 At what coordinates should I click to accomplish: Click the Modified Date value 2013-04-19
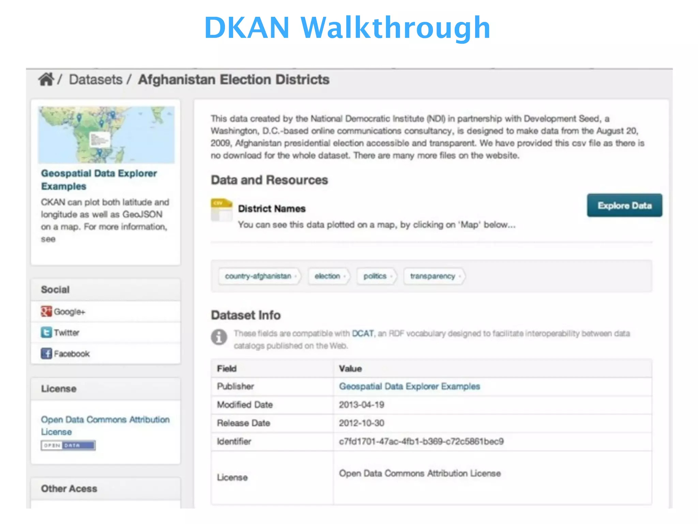362,405
